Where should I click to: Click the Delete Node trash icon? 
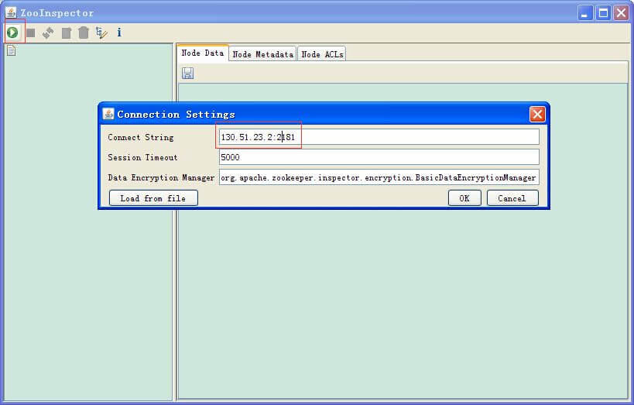pos(84,33)
